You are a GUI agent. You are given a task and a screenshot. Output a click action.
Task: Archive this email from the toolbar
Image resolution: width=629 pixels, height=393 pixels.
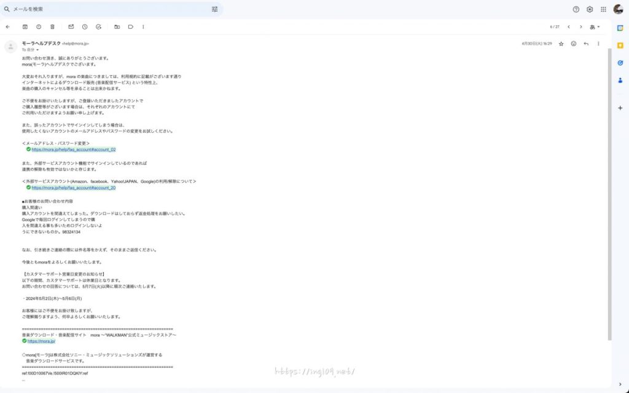[25, 27]
